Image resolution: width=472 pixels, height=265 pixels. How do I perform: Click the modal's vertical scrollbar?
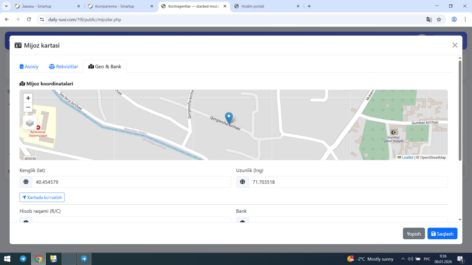[460, 110]
